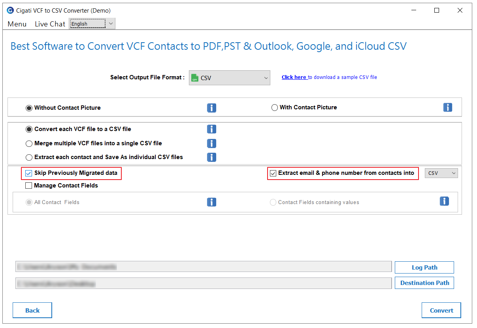The height and width of the screenshot is (328, 477).
Task: Enable Manage Contact Fields checkbox
Action: (28, 186)
